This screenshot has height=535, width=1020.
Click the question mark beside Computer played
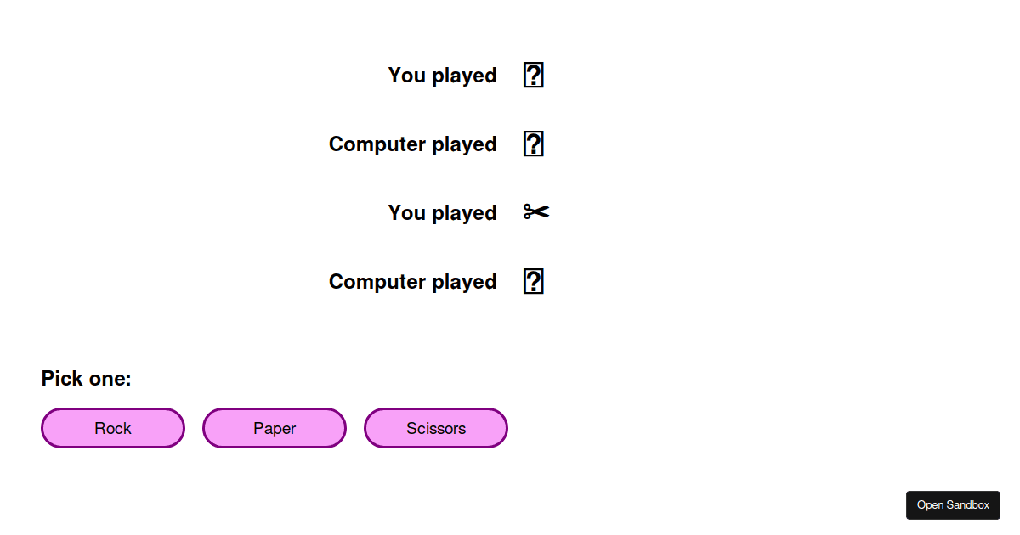[533, 144]
